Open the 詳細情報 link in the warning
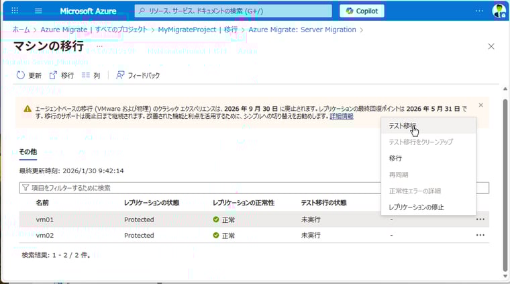The width and height of the screenshot is (510, 284). (x=342, y=116)
